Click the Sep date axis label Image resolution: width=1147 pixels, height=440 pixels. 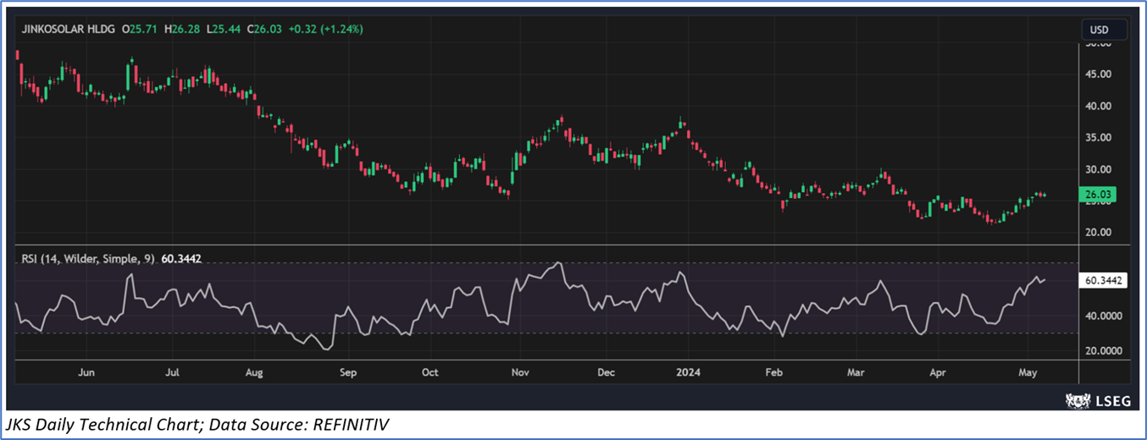346,371
